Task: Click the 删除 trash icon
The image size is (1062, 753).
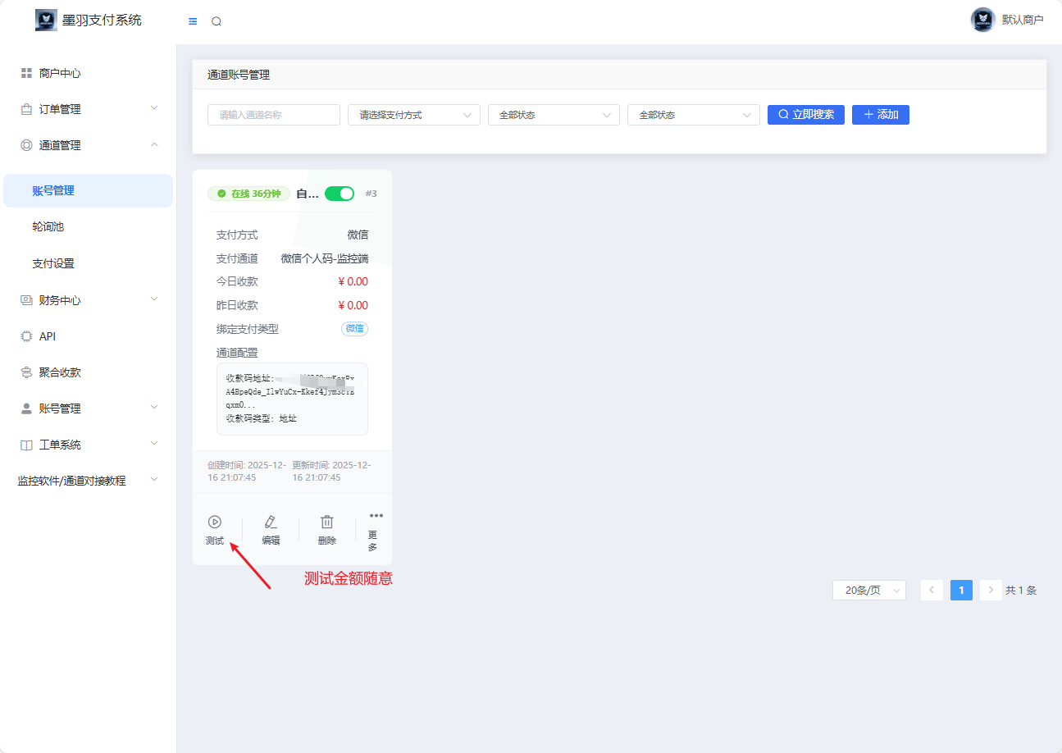Action: [x=326, y=523]
